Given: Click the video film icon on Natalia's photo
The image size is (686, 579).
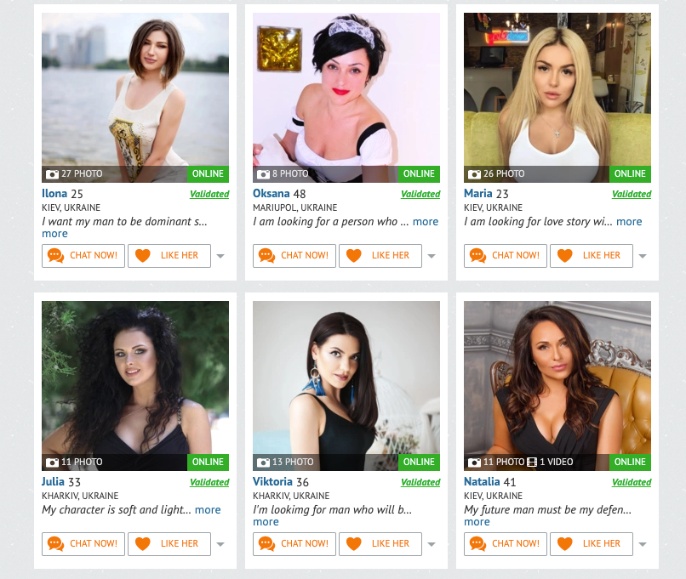Looking at the screenshot, I should pos(532,463).
